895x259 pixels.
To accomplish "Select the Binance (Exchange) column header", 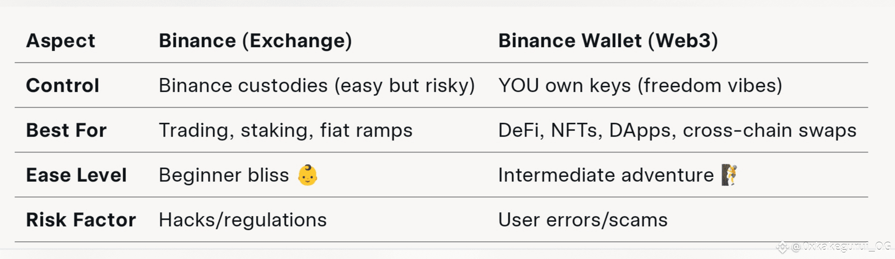I will pyautogui.click(x=255, y=41).
